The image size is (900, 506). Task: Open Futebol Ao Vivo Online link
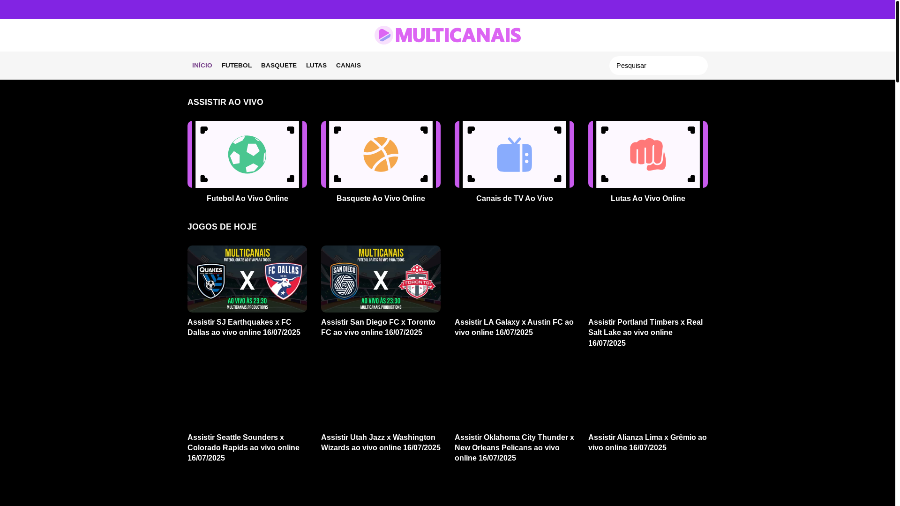[x=247, y=199]
